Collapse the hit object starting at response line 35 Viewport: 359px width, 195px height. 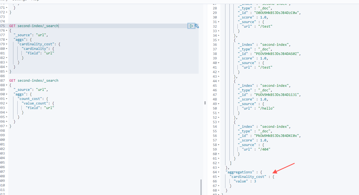pos(218,40)
